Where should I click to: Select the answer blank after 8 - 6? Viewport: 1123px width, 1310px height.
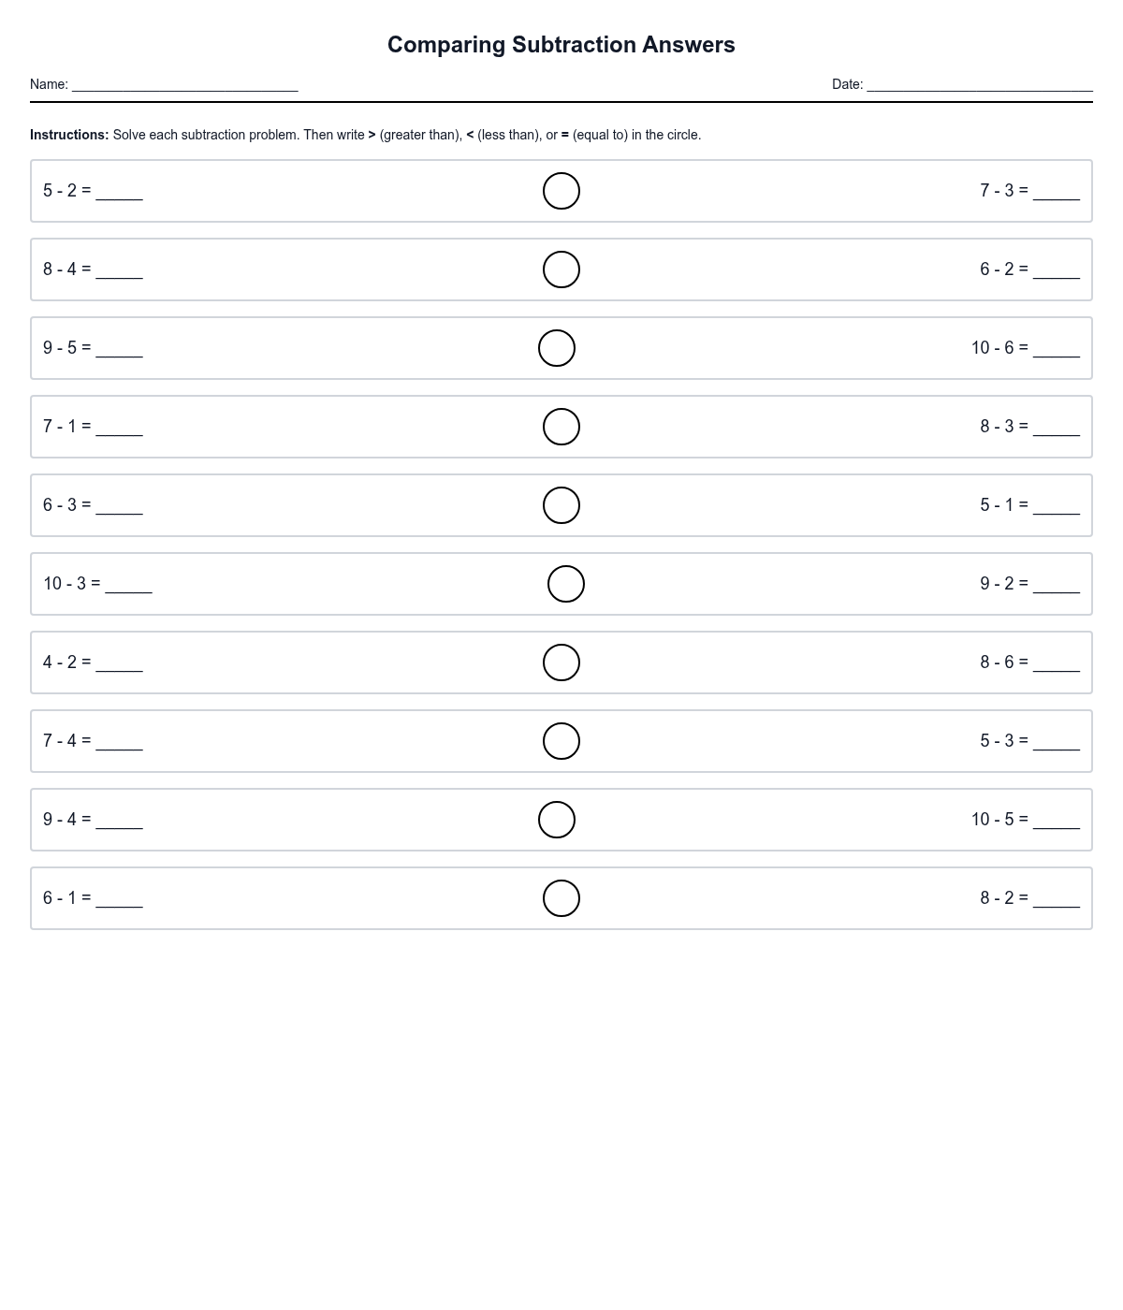tap(1057, 664)
